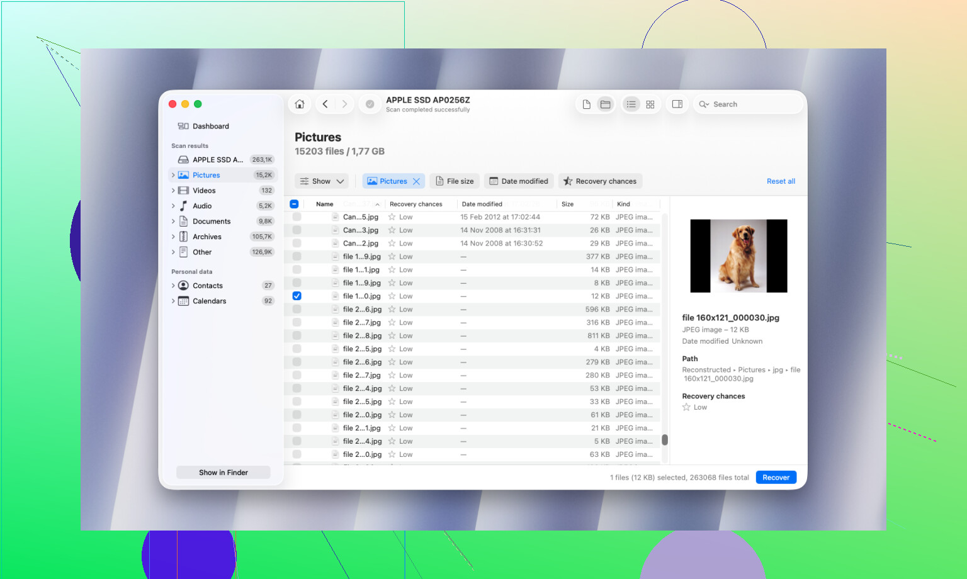This screenshot has height=579, width=967.
Task: Expand the Contacts tree chevron
Action: pos(173,286)
